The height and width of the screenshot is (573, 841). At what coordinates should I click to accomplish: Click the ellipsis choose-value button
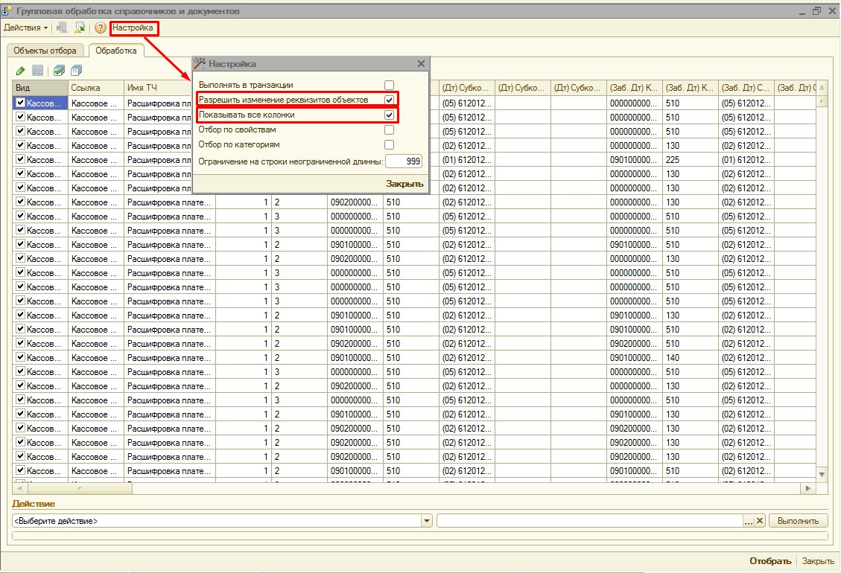click(749, 521)
